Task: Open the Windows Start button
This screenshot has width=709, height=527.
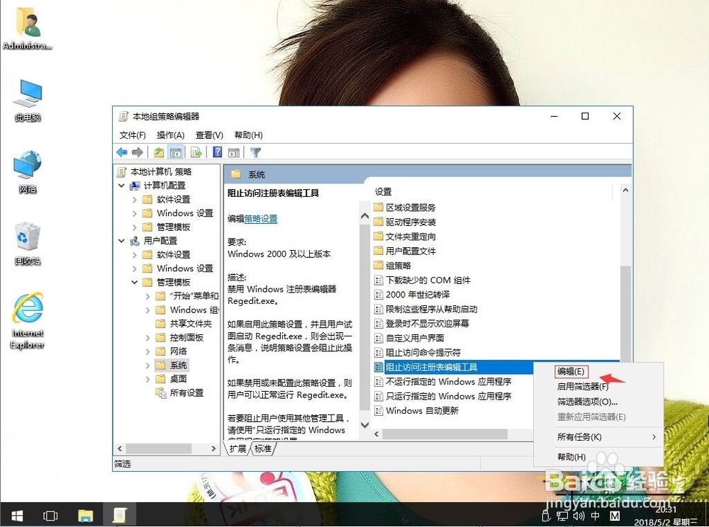Action: (x=17, y=515)
